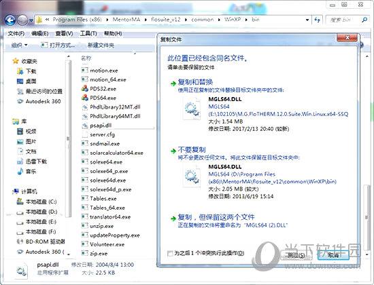This screenshot has width=374, height=285.
Task: Select solarcalculator64.exe file
Action: 112,153
